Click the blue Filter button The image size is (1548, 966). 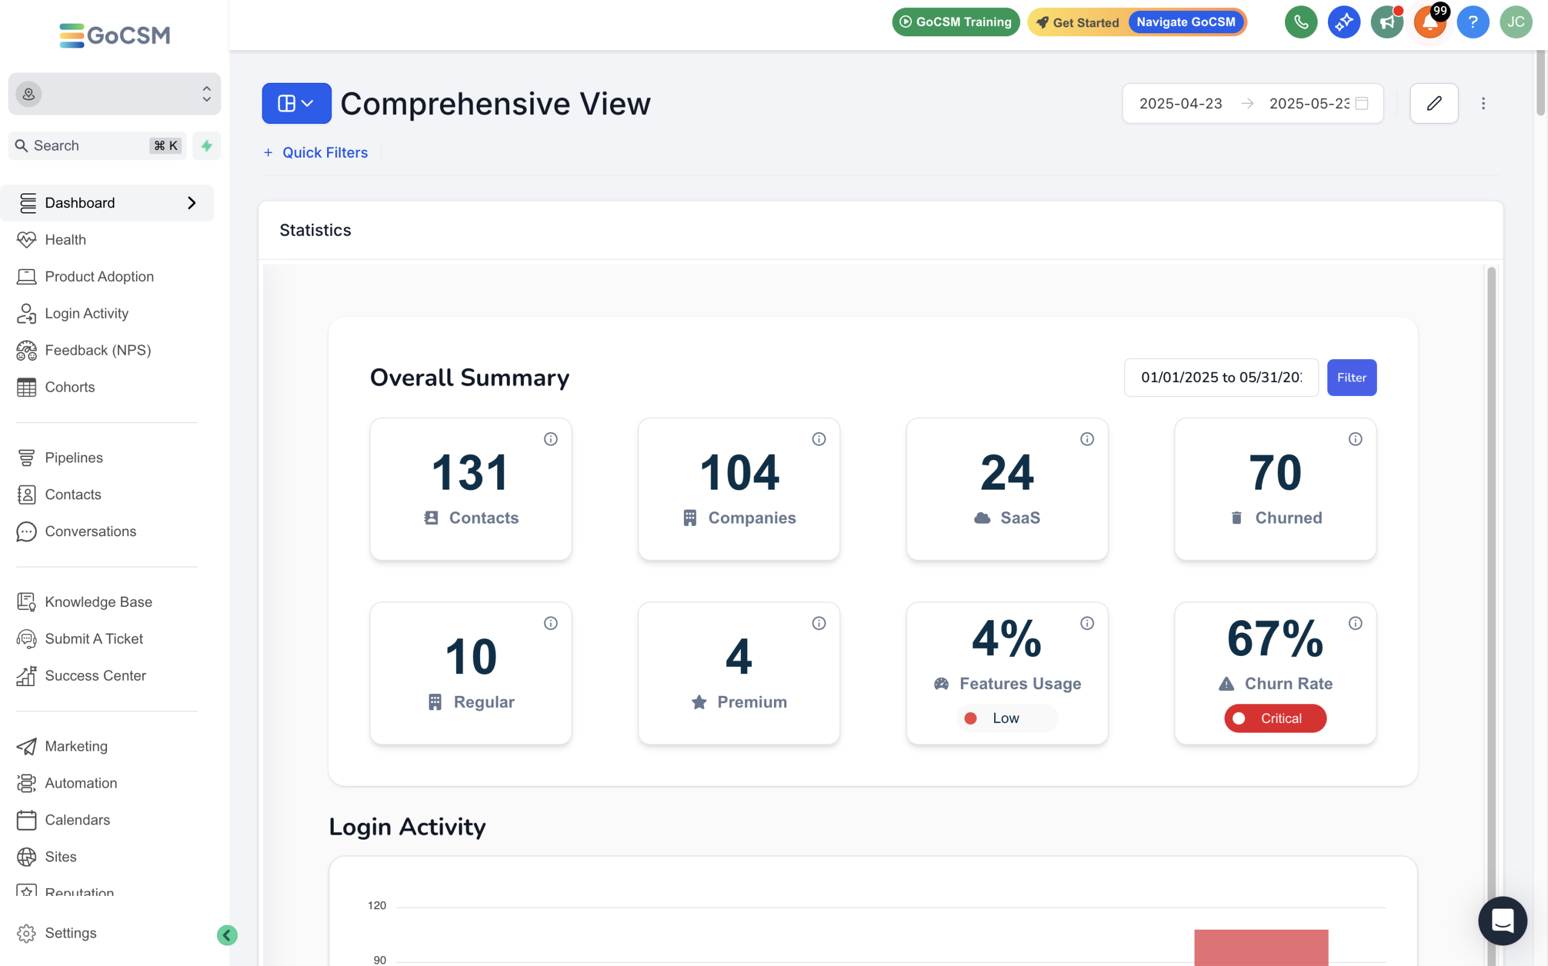(1351, 378)
